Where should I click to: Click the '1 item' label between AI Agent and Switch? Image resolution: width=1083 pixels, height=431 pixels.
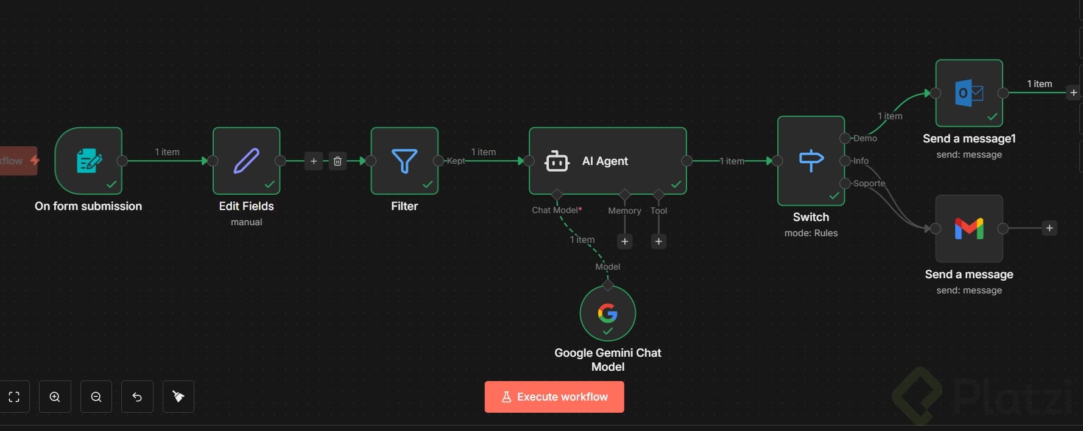pos(732,161)
